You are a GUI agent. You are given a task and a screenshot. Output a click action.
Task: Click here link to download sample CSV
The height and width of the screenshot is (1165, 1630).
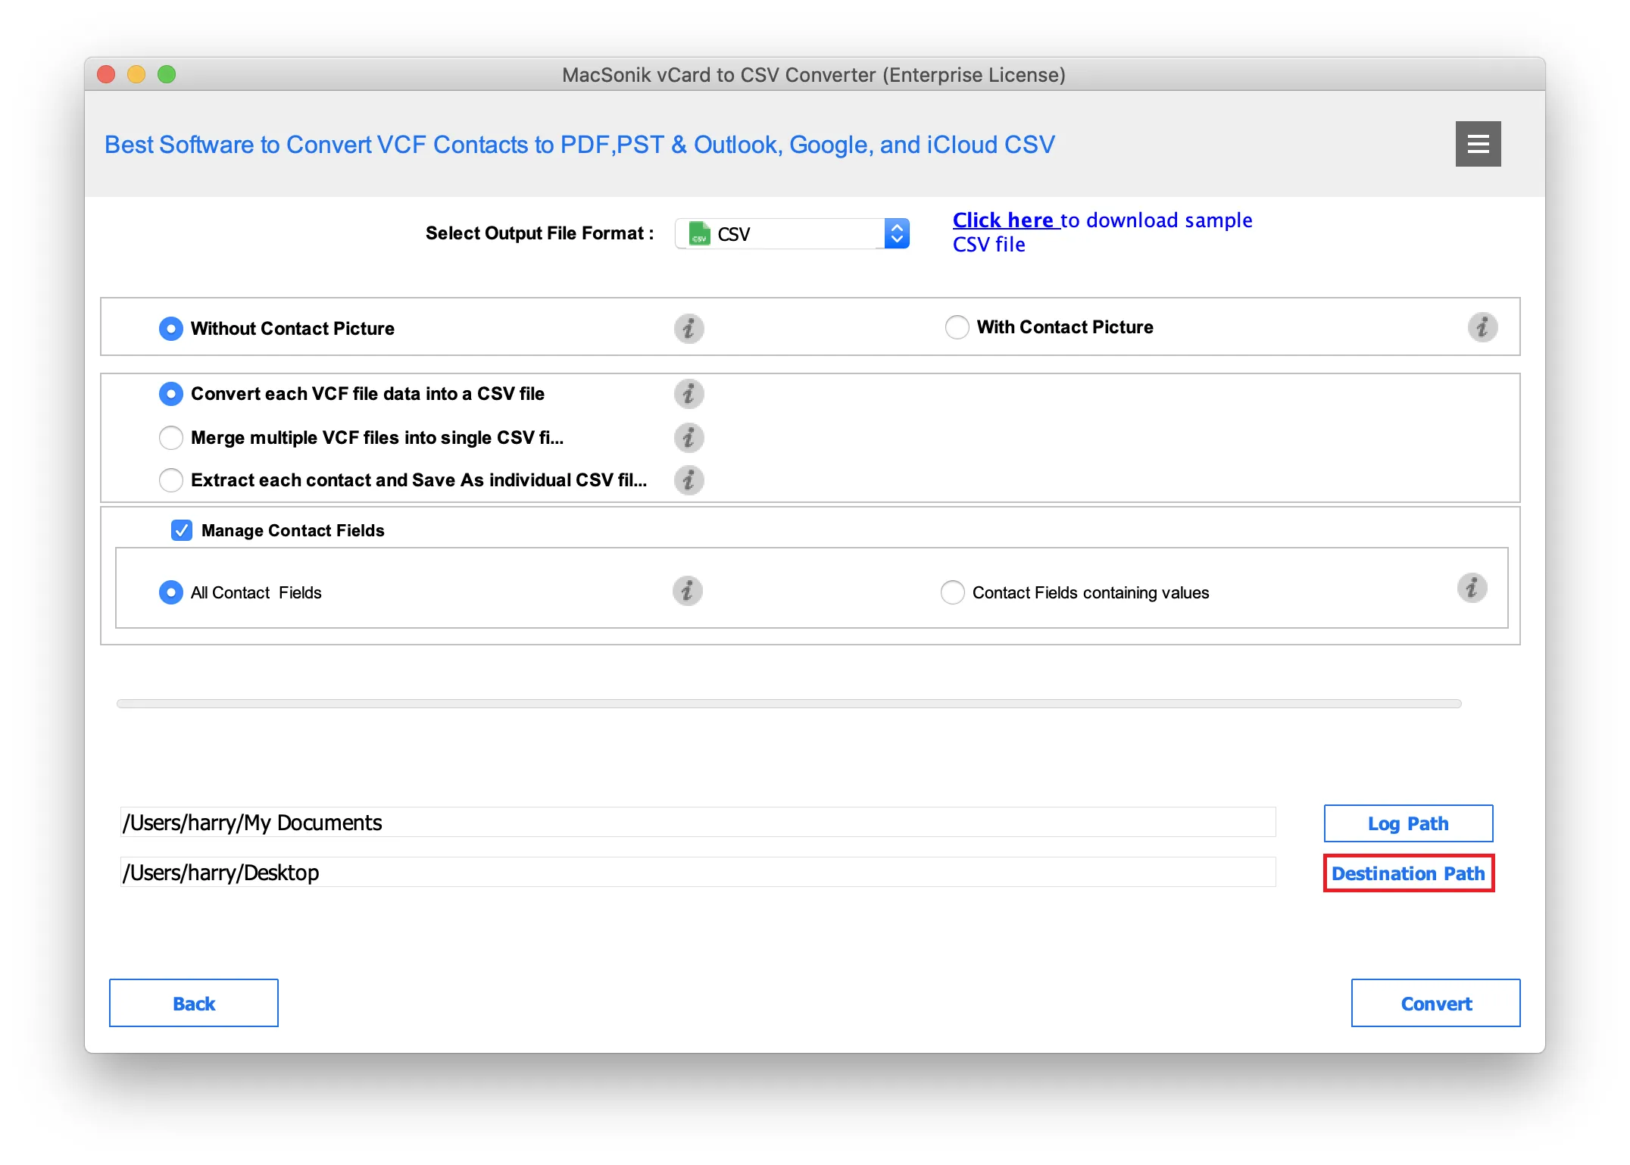coord(1003,220)
